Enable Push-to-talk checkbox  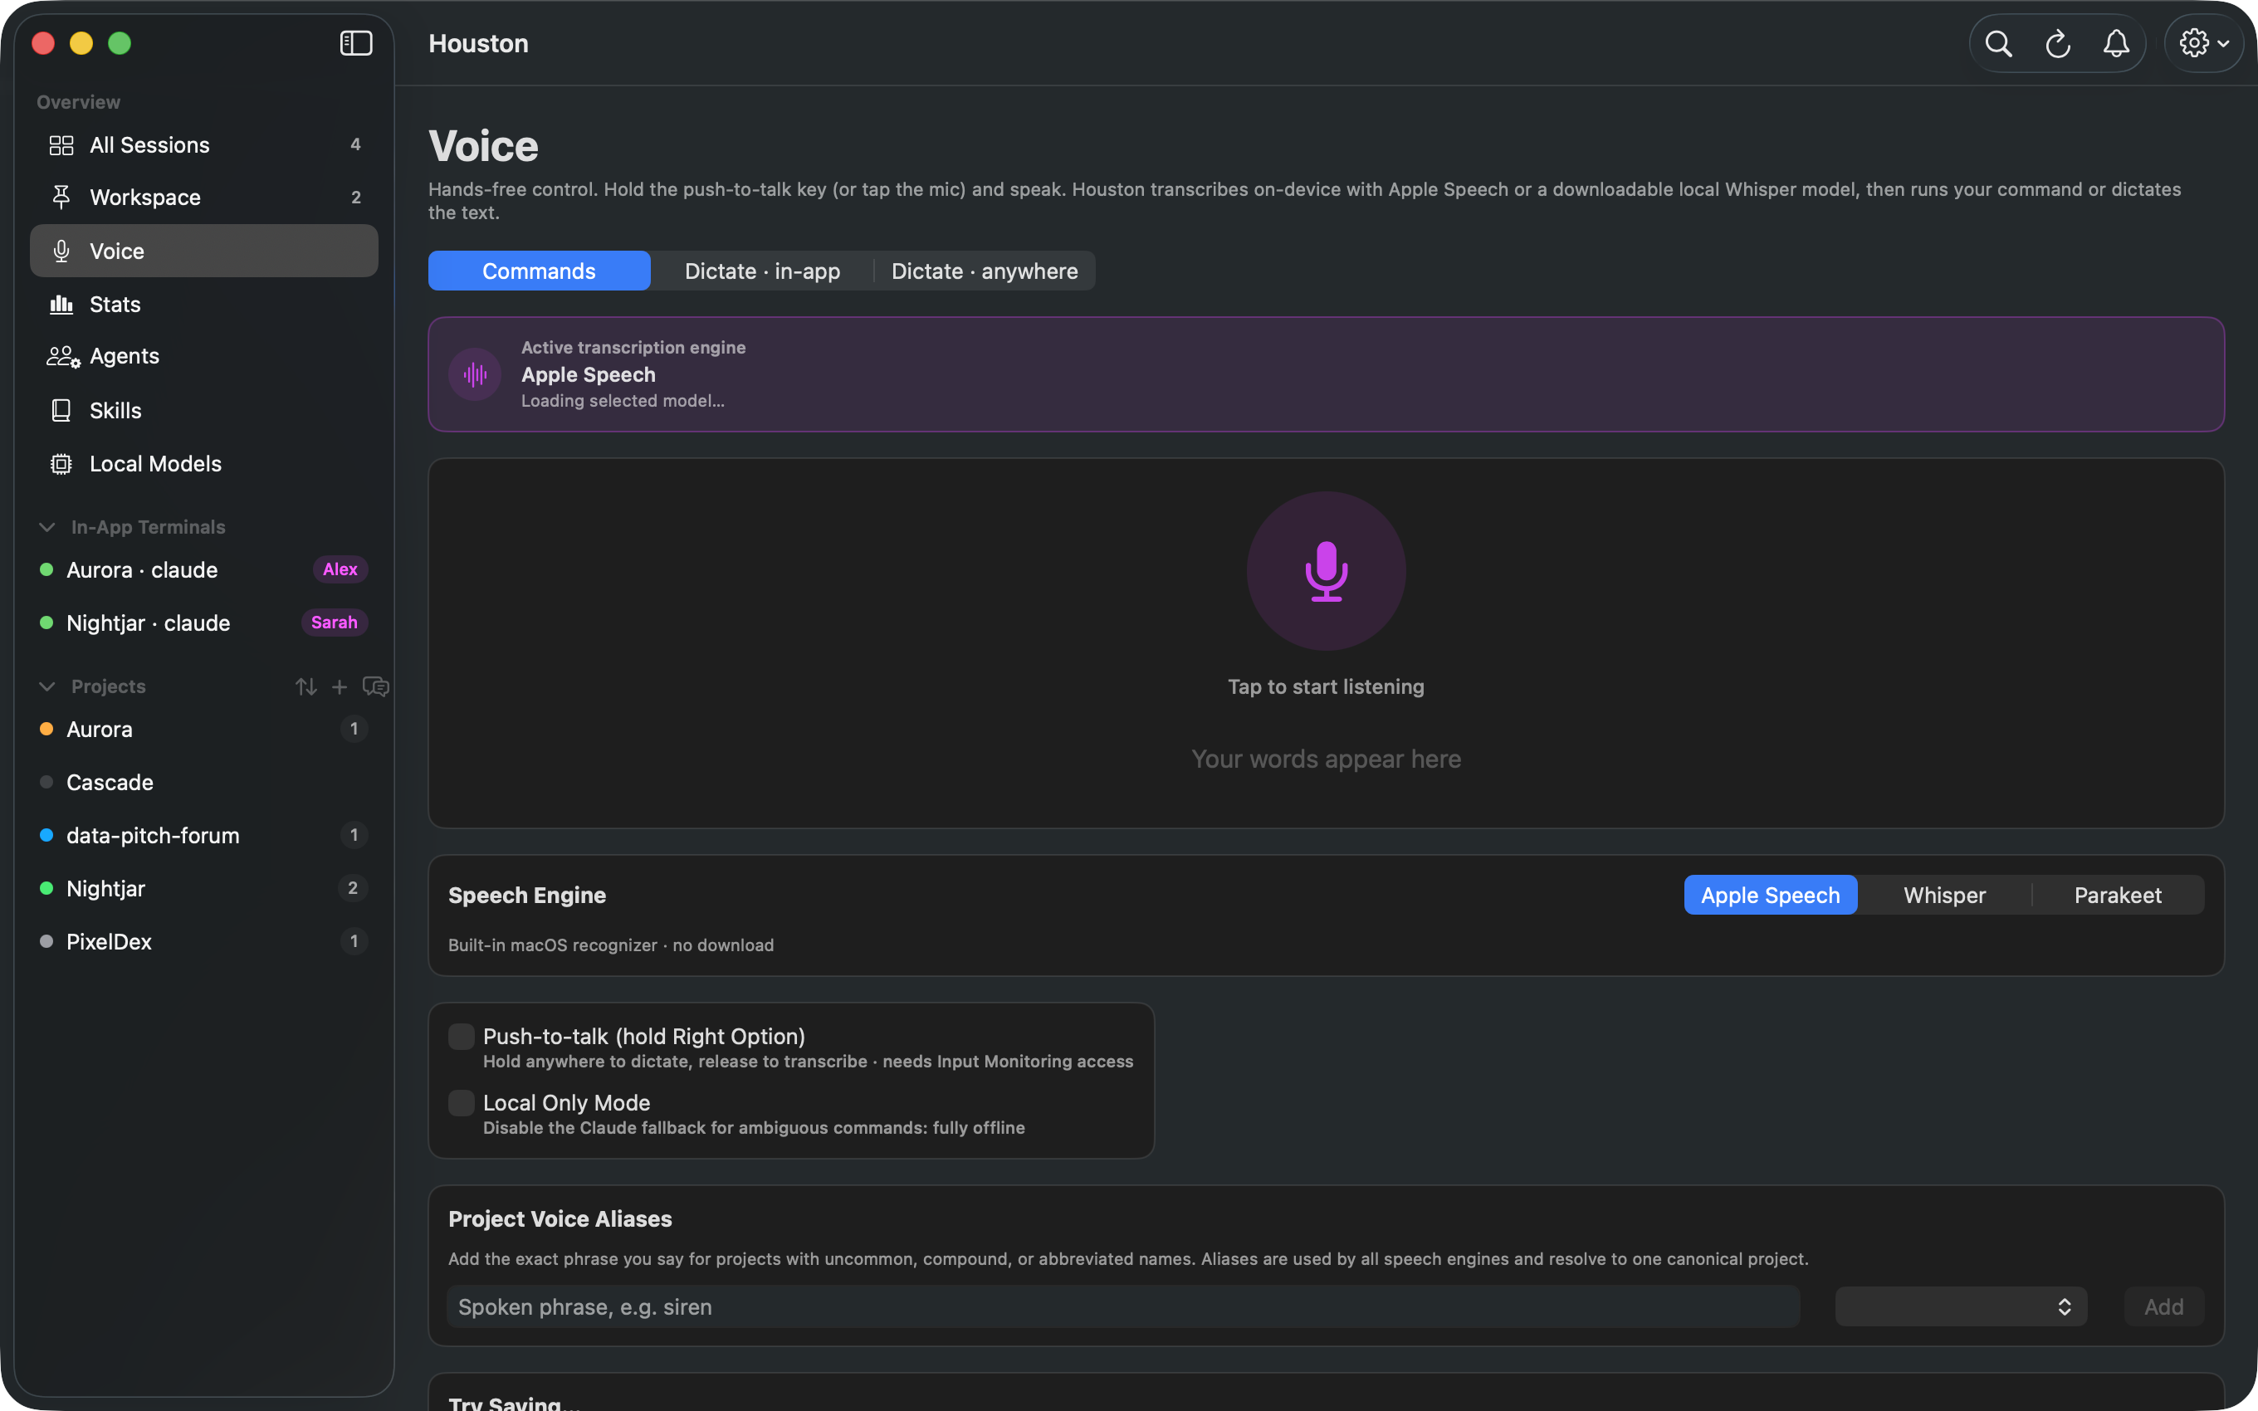click(x=461, y=1037)
